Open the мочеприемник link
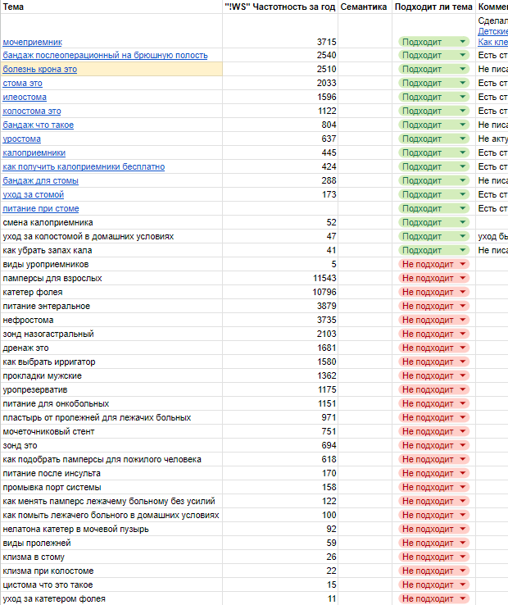This screenshot has height=605, width=508. (33, 42)
